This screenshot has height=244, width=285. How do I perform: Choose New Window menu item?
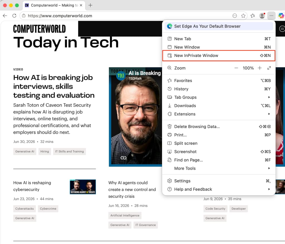tap(219, 47)
